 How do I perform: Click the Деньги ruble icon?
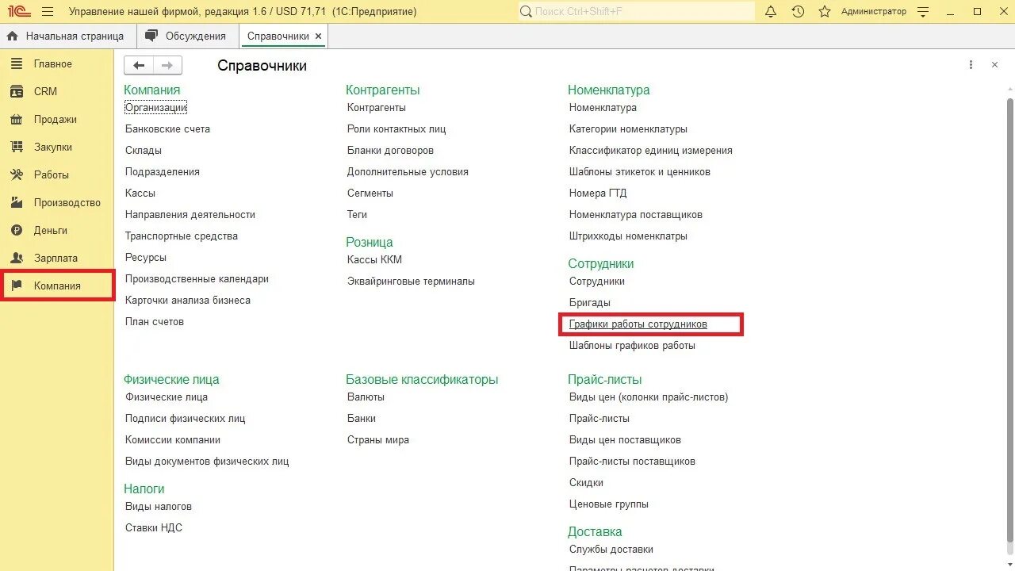(x=17, y=230)
